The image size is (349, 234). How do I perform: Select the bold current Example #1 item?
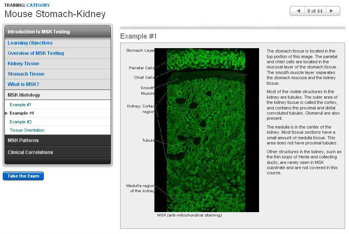(21, 113)
